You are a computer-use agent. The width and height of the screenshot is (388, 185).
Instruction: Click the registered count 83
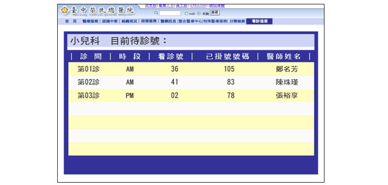pyautogui.click(x=231, y=82)
